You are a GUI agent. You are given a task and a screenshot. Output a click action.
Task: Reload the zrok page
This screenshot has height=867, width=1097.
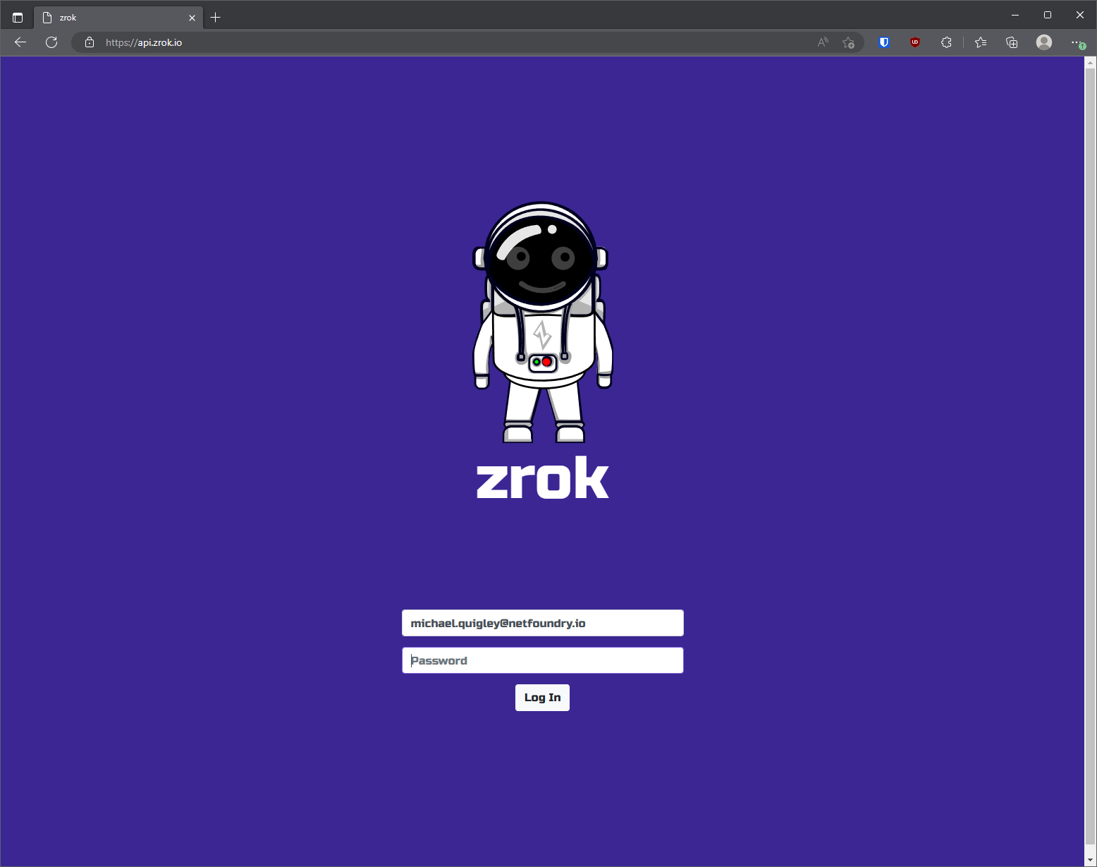click(51, 42)
